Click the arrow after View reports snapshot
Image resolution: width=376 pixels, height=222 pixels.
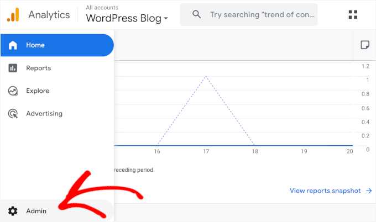pyautogui.click(x=369, y=191)
